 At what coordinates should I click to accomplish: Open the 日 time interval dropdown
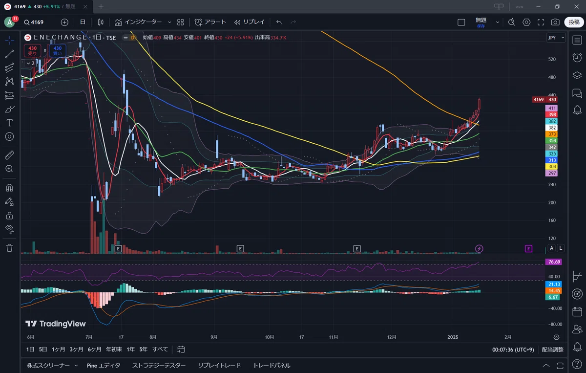[83, 22]
